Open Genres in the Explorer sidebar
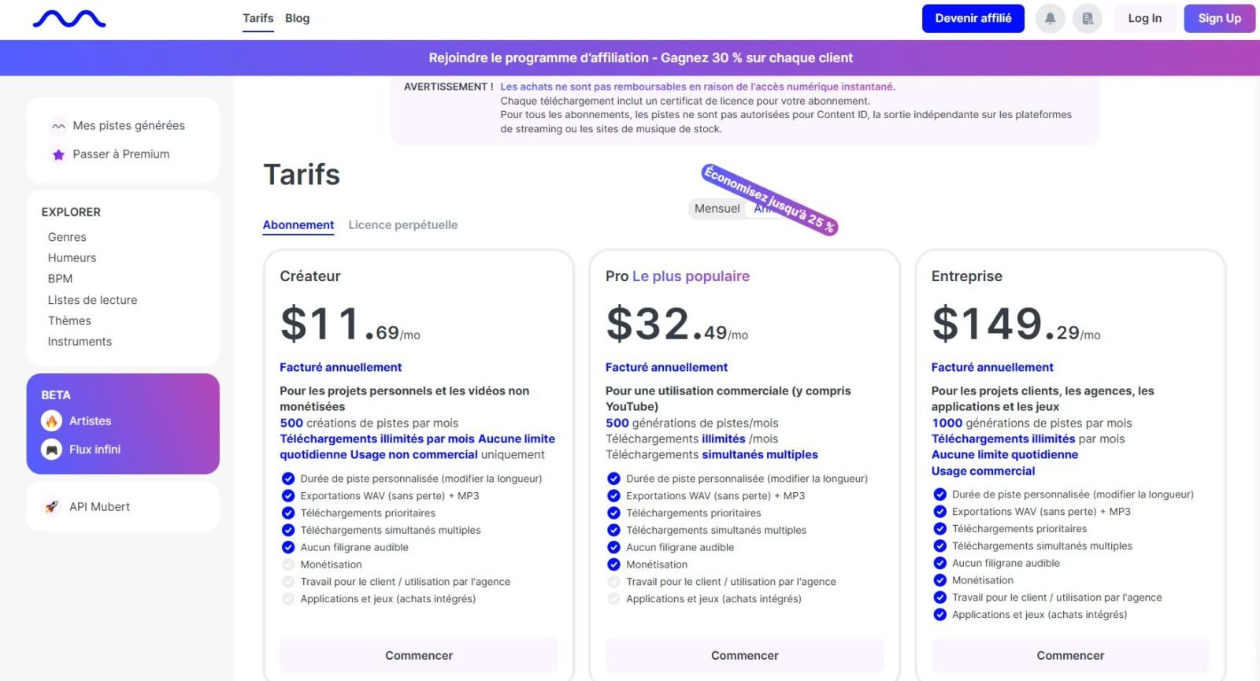The height and width of the screenshot is (681, 1260). point(67,237)
